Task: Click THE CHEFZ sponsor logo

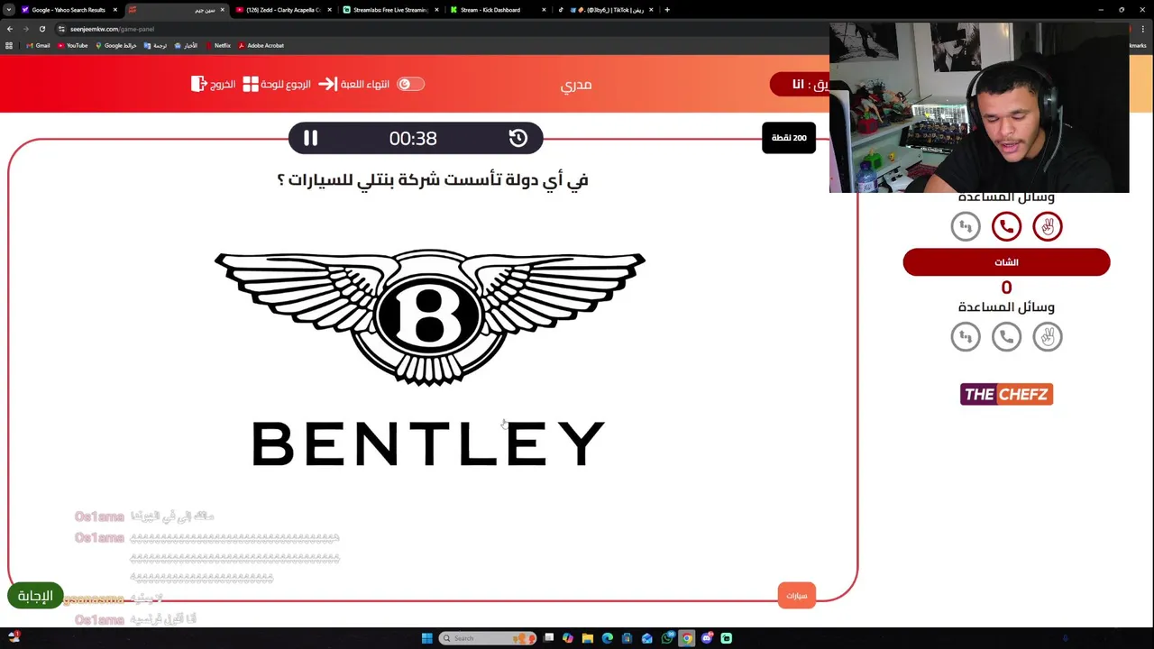Action: point(1006,394)
